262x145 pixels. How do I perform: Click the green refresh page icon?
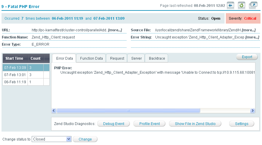(241, 5)
